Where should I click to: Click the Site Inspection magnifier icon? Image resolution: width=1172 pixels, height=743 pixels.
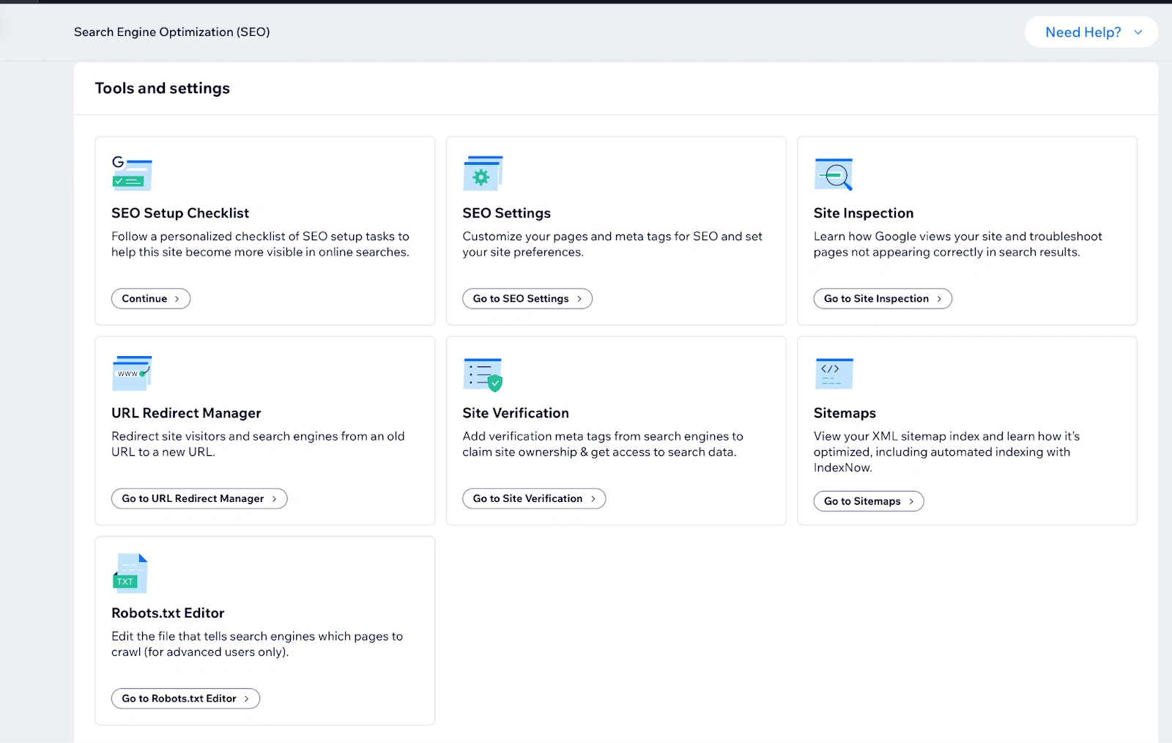click(x=834, y=174)
